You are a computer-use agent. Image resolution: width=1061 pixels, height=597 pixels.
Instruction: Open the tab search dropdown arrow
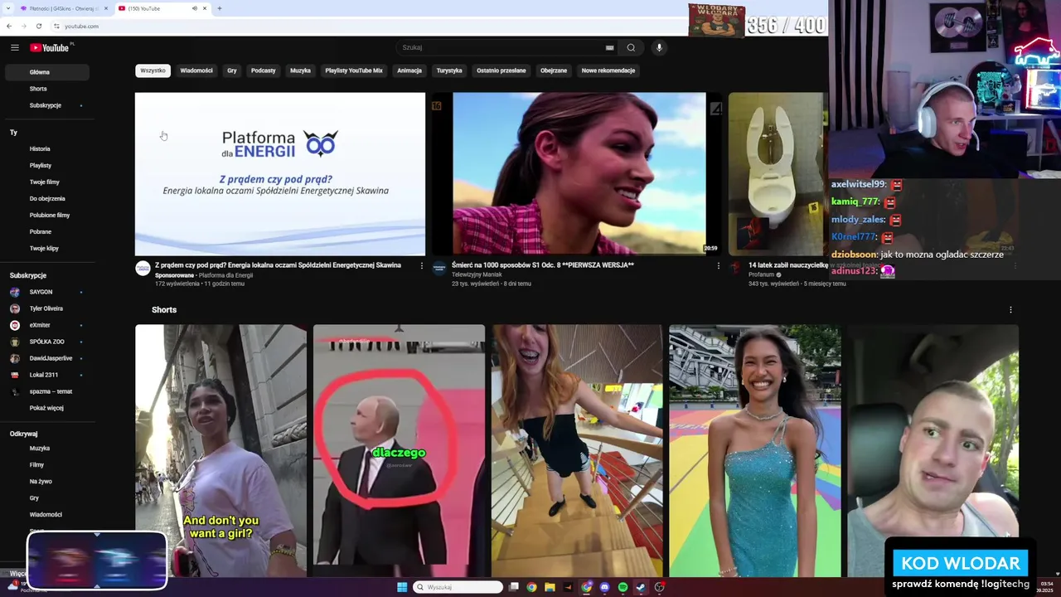tap(8, 8)
